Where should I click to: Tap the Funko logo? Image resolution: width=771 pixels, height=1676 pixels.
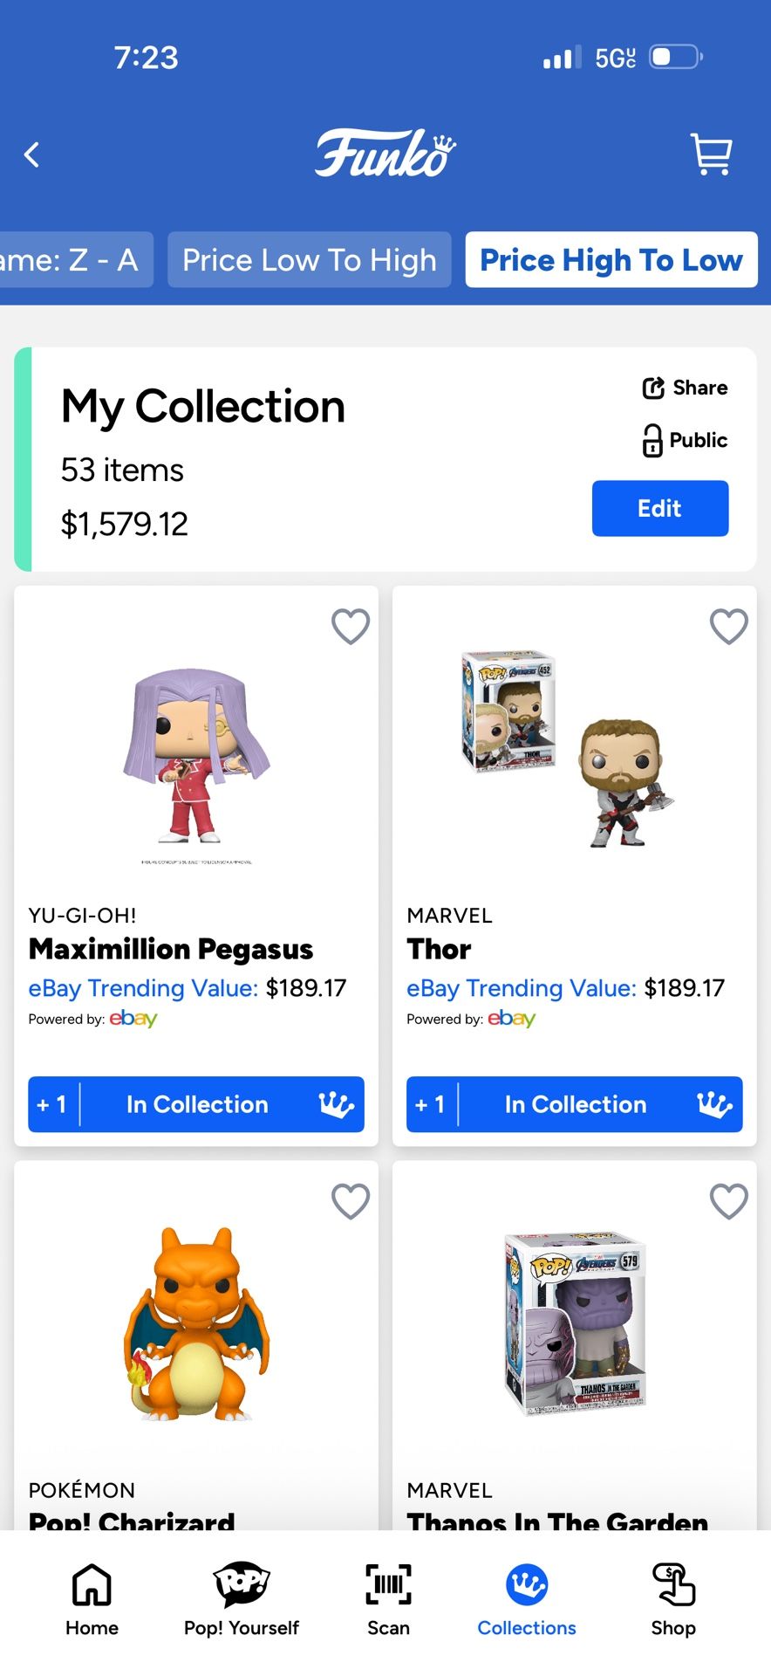click(x=385, y=154)
